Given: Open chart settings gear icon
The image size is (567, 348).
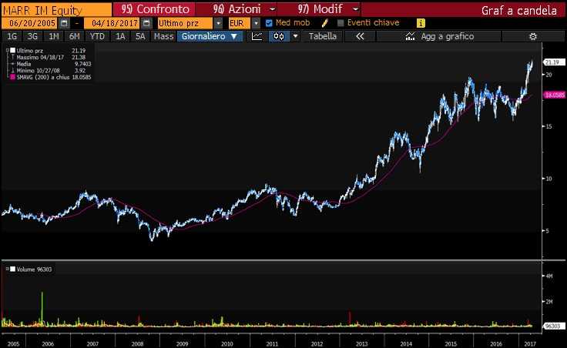Looking at the screenshot, I should (532, 36).
